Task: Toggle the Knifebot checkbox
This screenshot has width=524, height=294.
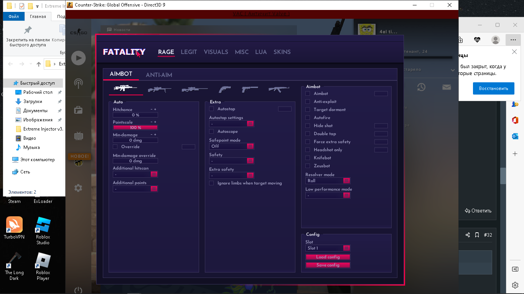Action: (308, 158)
